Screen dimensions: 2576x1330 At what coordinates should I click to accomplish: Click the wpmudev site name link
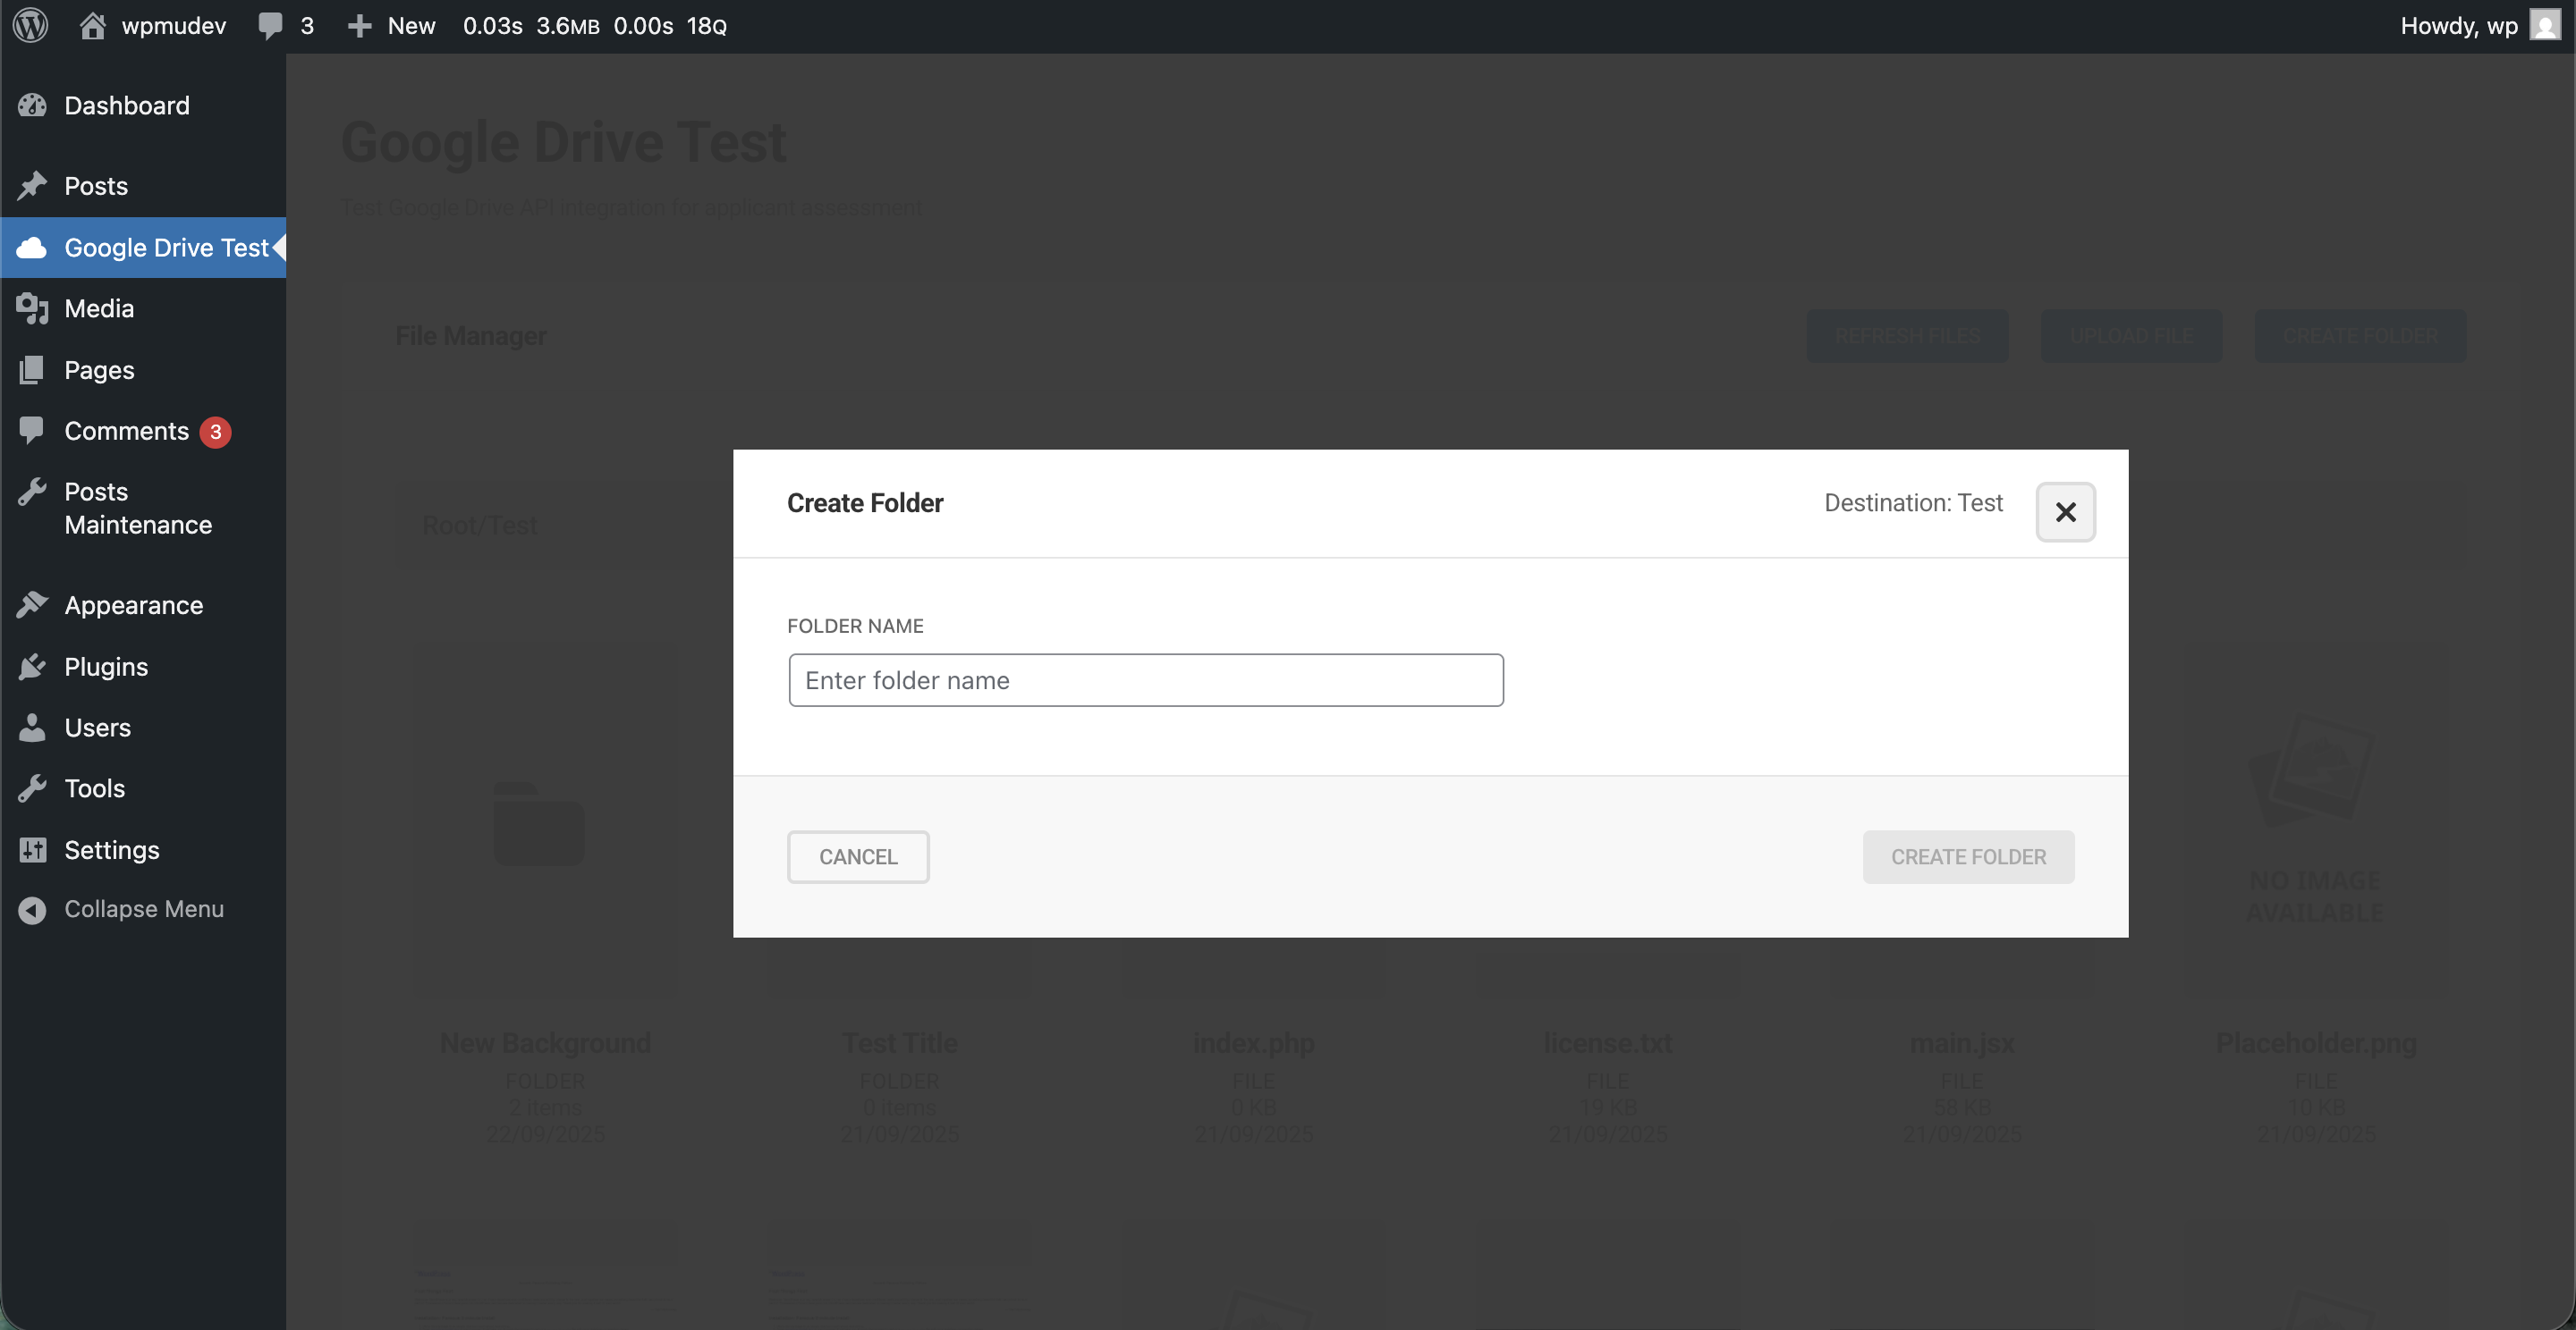point(174,26)
